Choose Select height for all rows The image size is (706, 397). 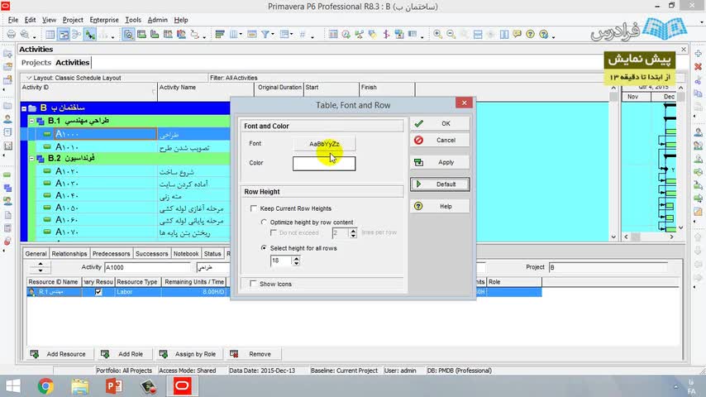click(264, 248)
